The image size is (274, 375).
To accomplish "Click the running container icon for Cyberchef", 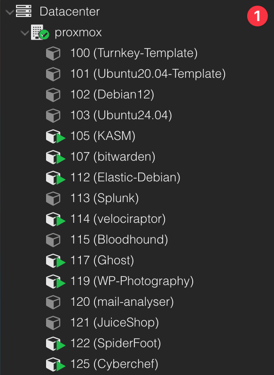I will coord(55,365).
